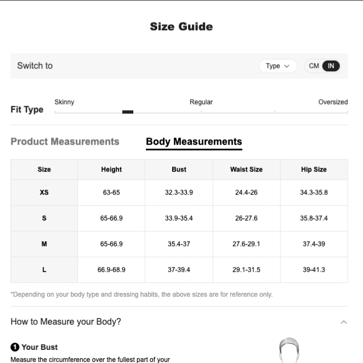Viewport: 363px width, 363px height.
Task: Select the XS size row label
Action: [44, 192]
